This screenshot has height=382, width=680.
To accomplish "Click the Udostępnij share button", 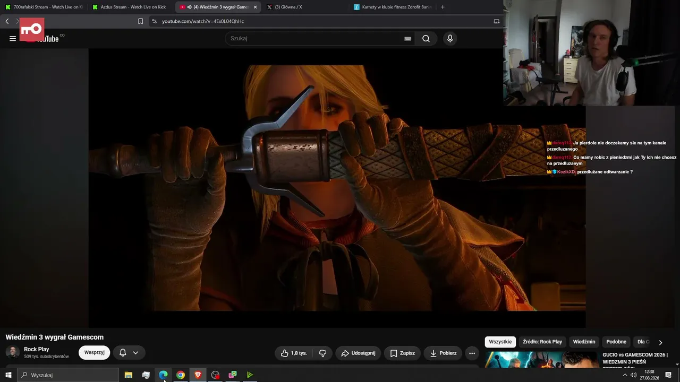I will (x=358, y=353).
